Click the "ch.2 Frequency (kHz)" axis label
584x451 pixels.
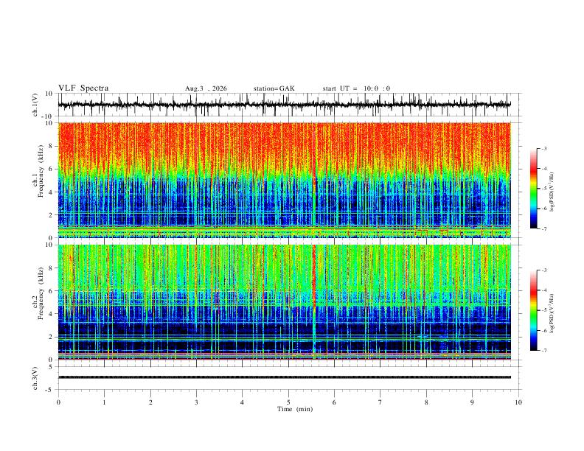[38, 293]
